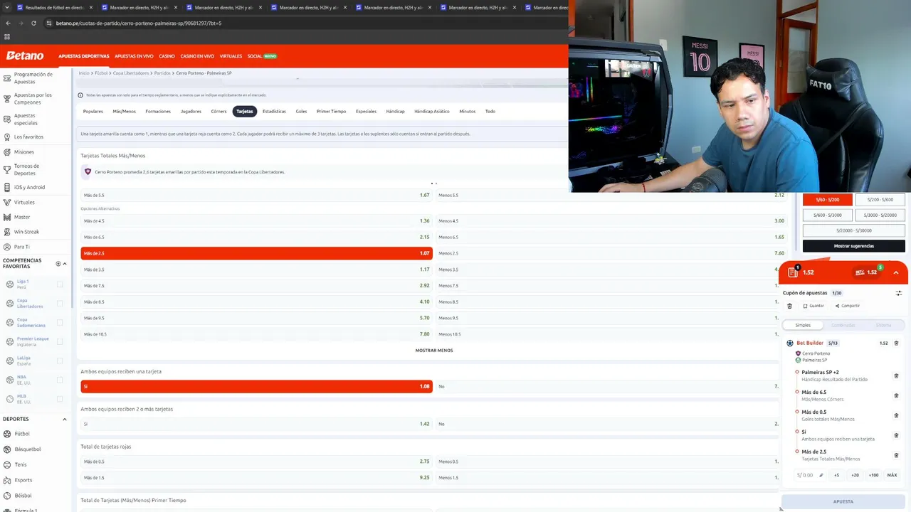Select Béisbol sport icon
911x512 pixels.
(7, 495)
